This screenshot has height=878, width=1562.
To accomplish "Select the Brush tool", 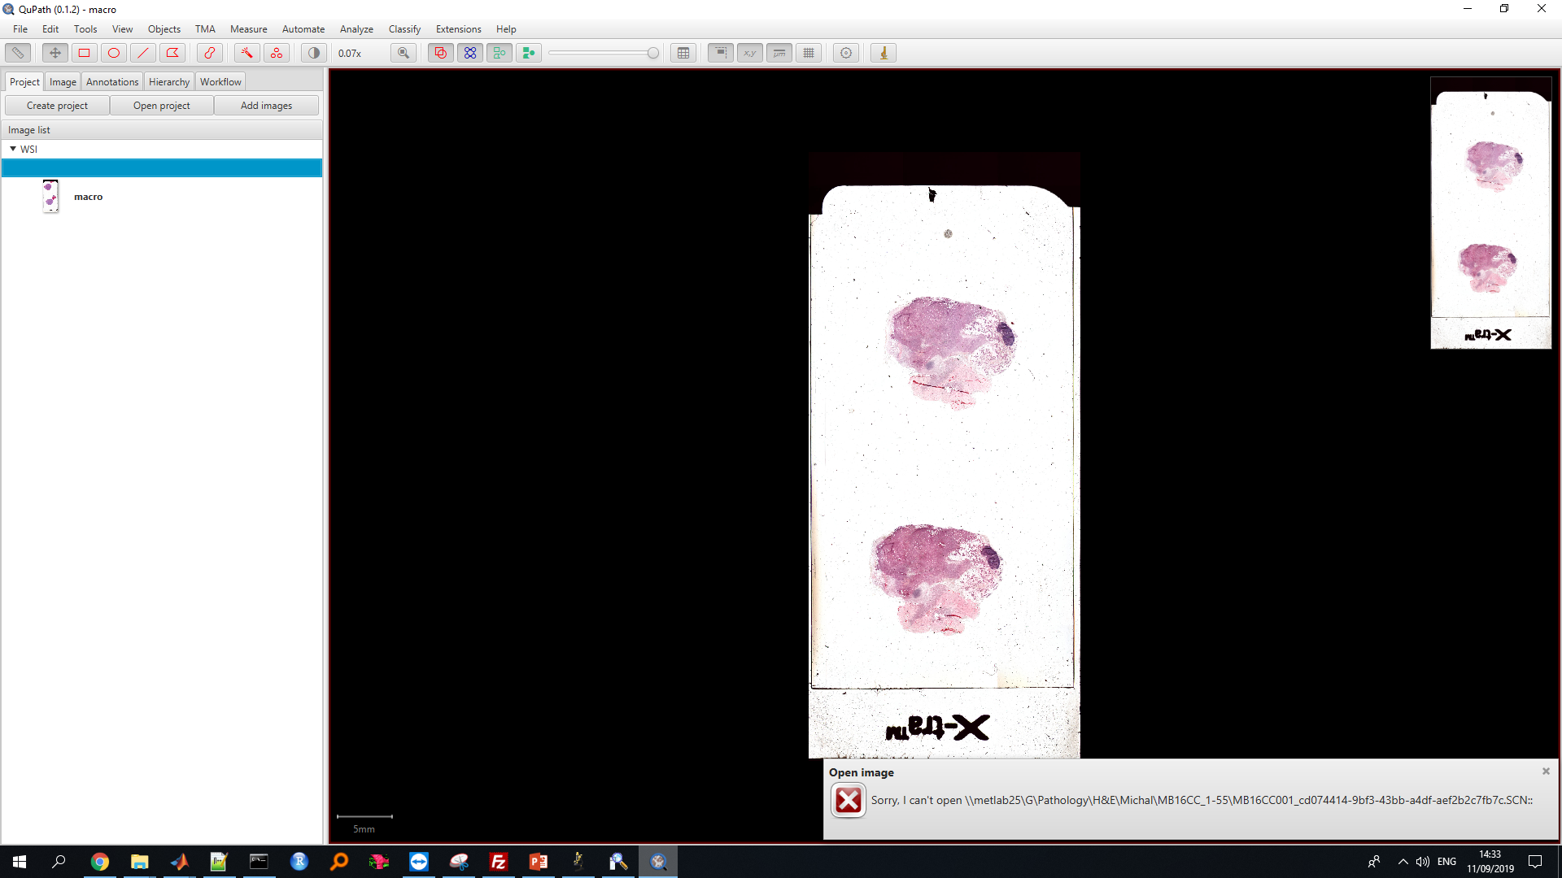I will click(209, 53).
